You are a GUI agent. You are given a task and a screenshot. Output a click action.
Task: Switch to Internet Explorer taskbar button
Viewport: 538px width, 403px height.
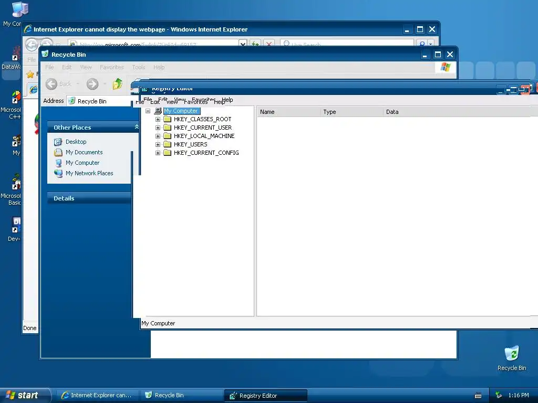pos(97,395)
